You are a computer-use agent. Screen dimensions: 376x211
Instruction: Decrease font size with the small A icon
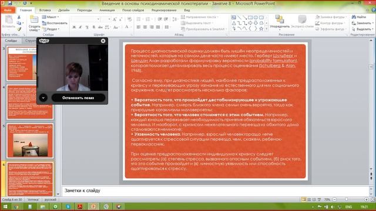tap(120, 19)
